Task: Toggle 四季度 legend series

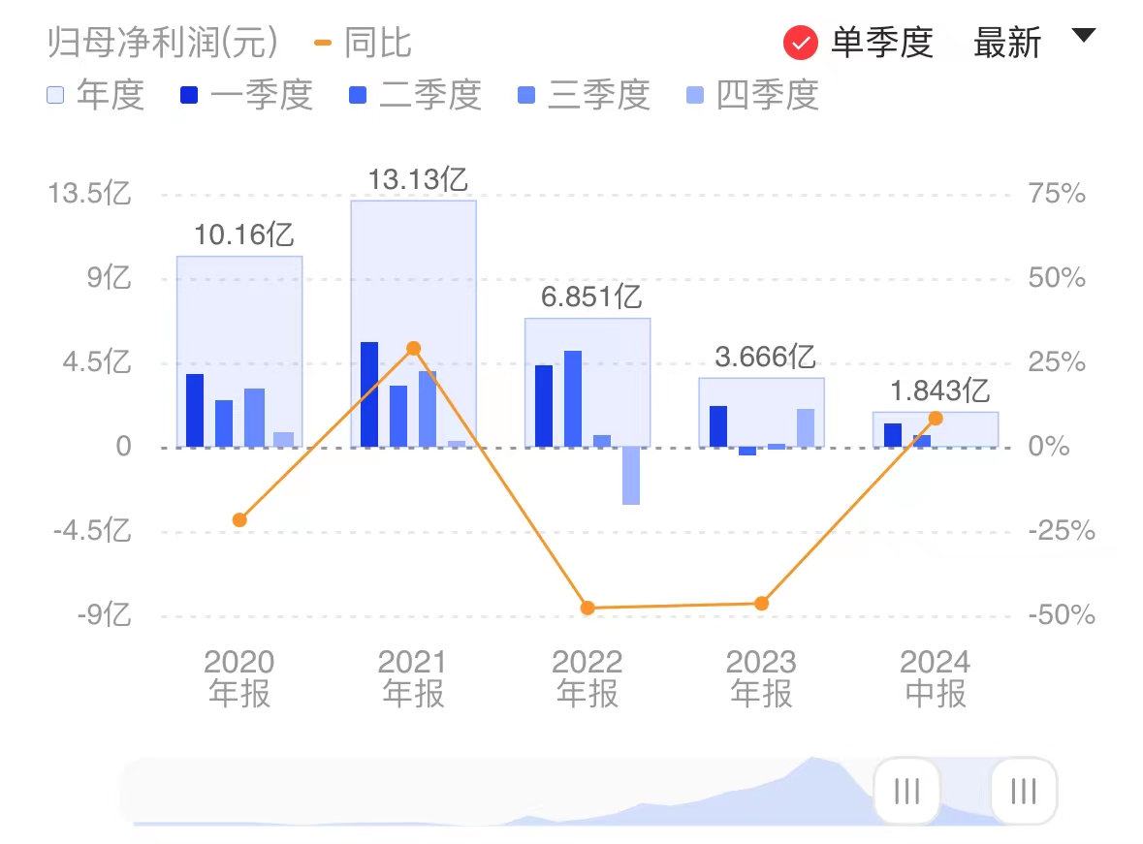Action: click(x=753, y=96)
